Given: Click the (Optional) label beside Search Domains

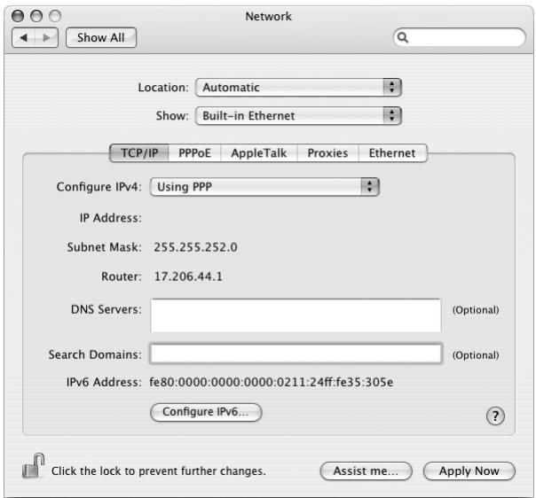Looking at the screenshot, I should click(476, 355).
